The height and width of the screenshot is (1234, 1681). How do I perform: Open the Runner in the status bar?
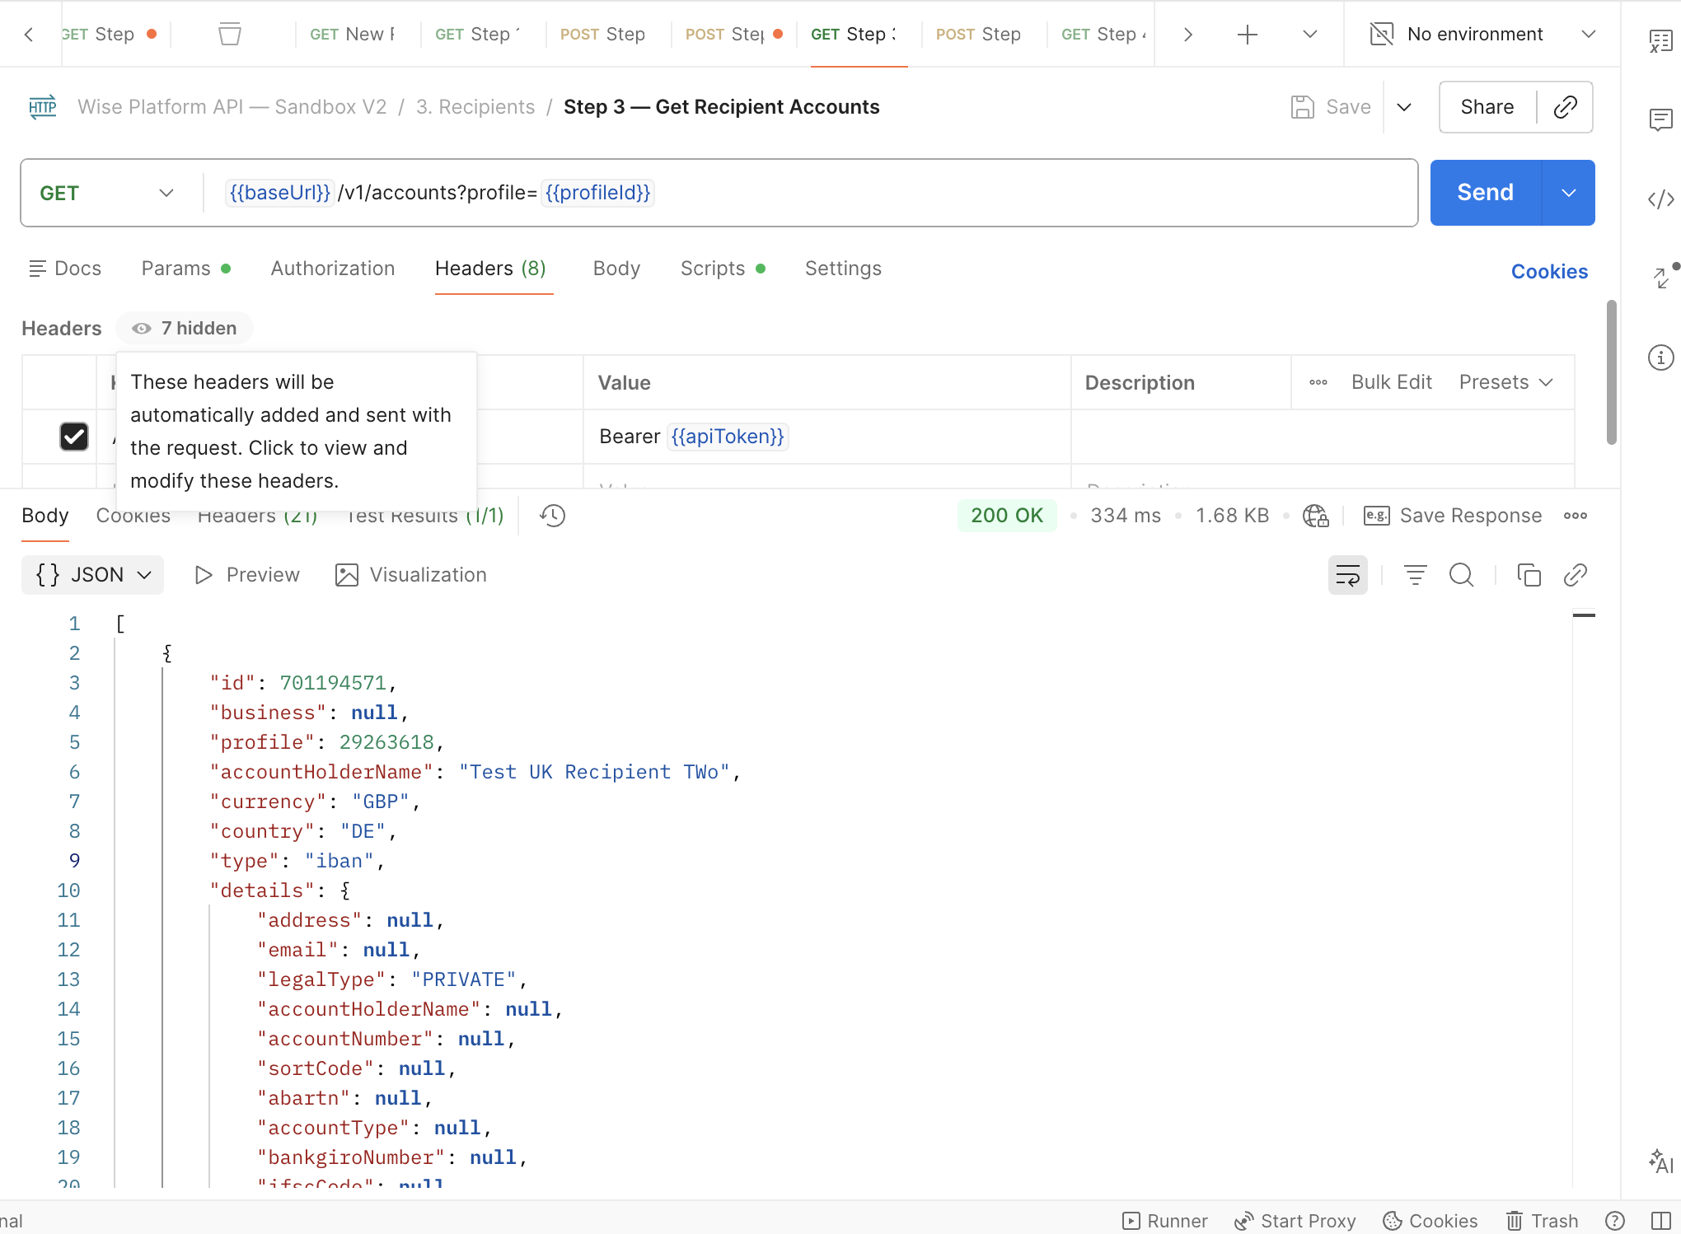click(1165, 1221)
